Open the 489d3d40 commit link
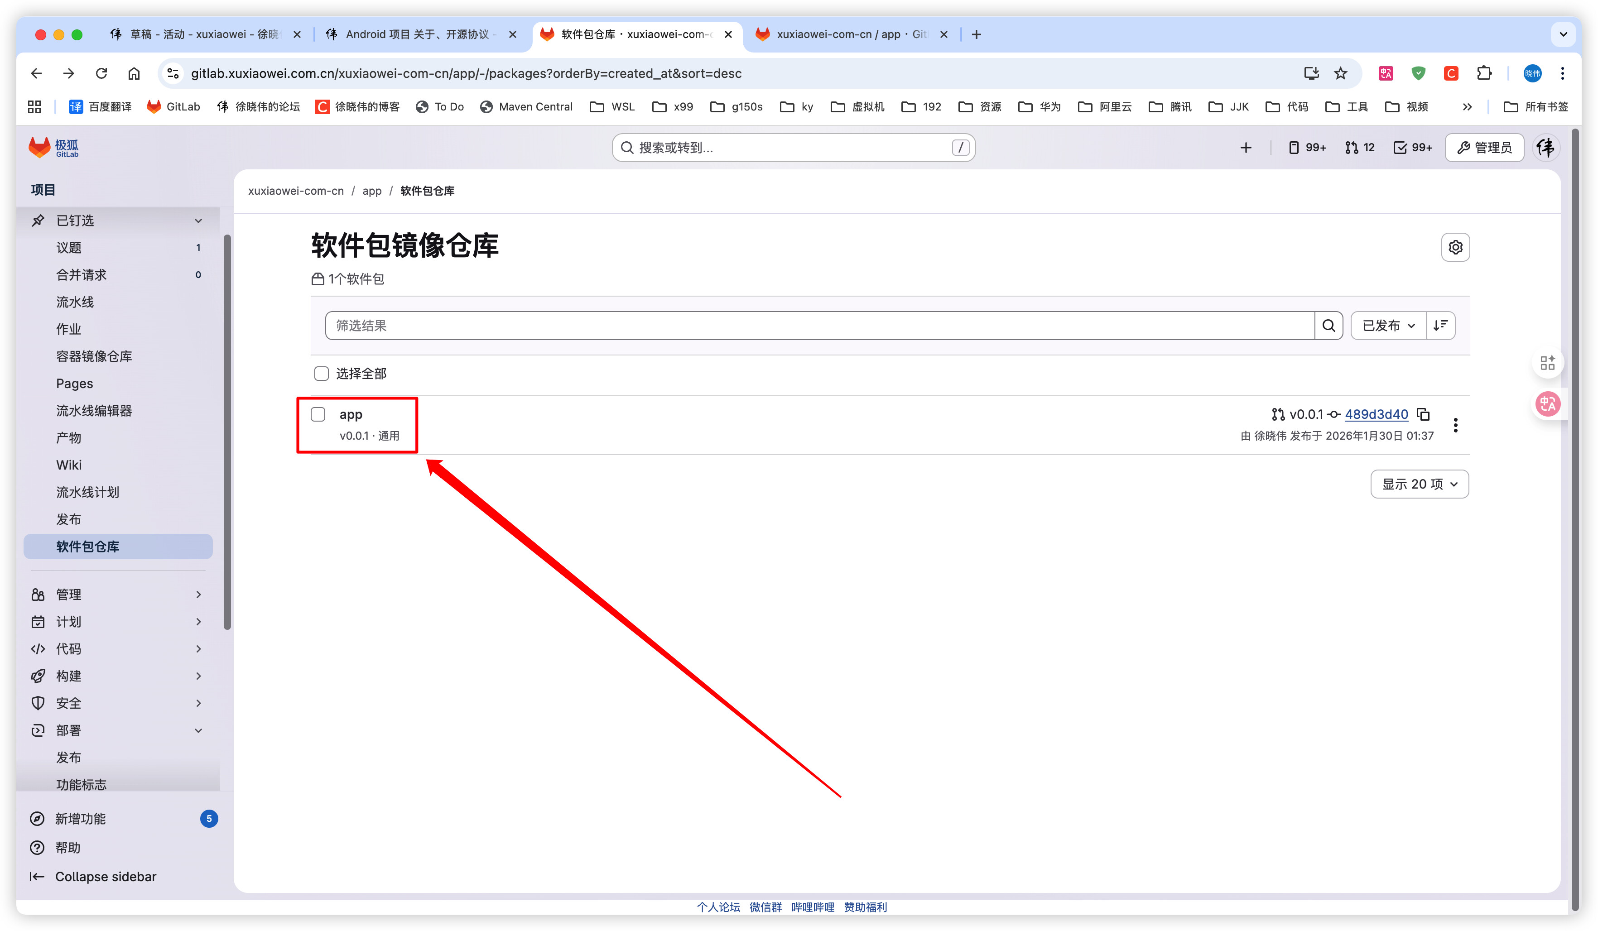 pyautogui.click(x=1376, y=414)
